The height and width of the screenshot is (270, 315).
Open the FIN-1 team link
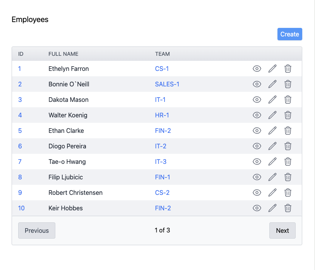click(x=162, y=177)
